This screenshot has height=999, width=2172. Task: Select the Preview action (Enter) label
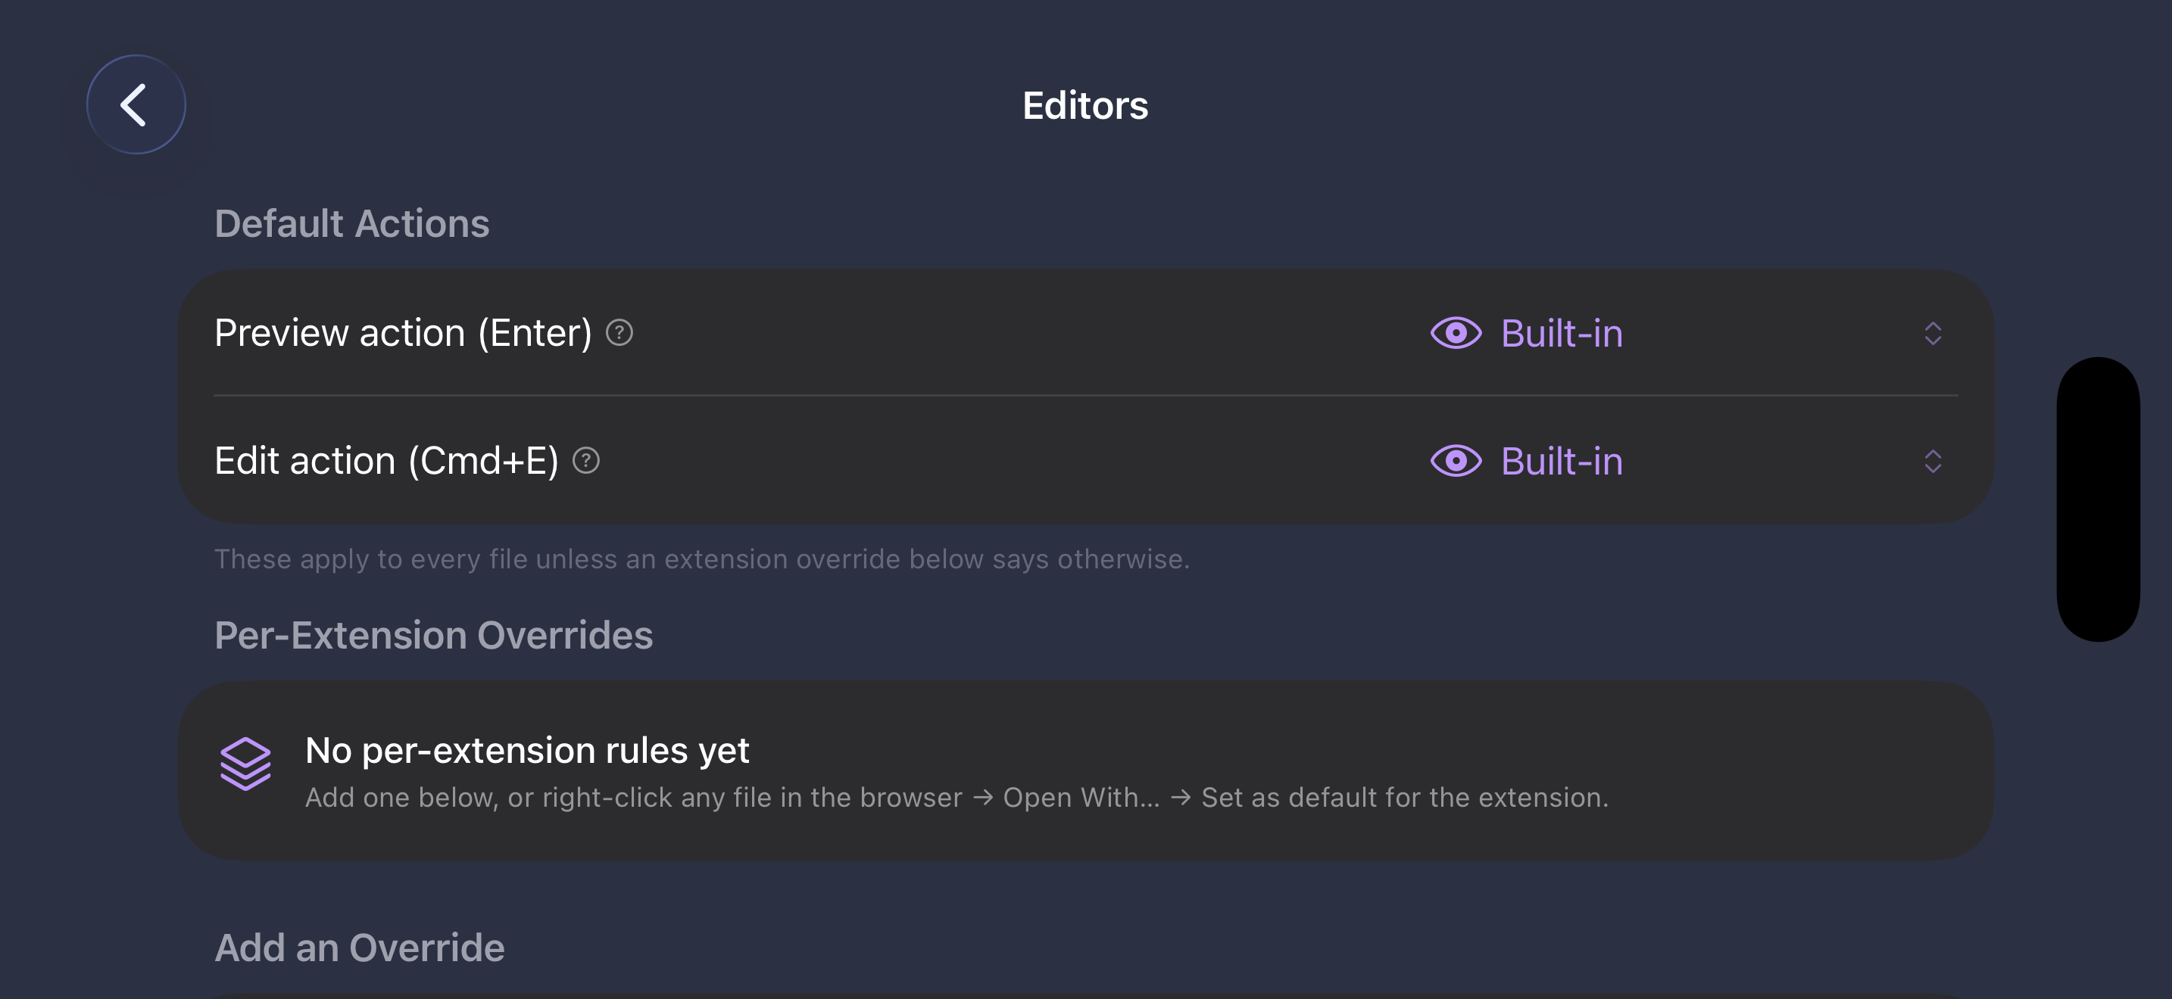[x=403, y=333]
